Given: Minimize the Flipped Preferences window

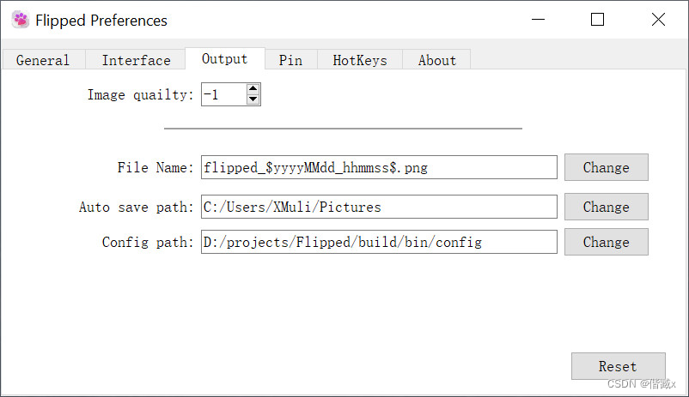Looking at the screenshot, I should tap(539, 20).
